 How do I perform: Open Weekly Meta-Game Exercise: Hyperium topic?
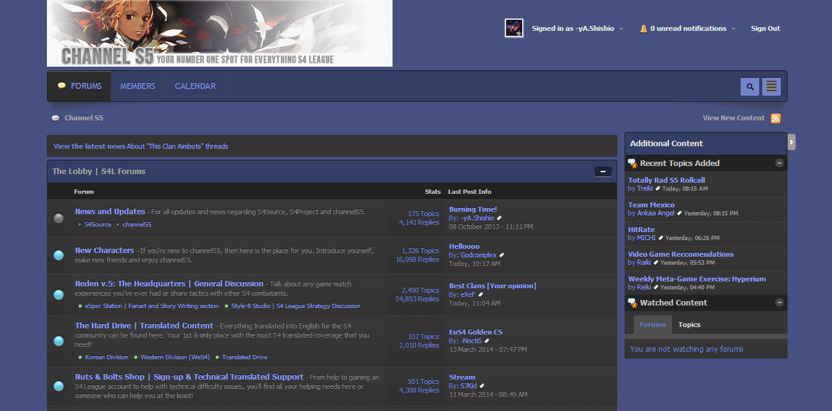coord(697,279)
